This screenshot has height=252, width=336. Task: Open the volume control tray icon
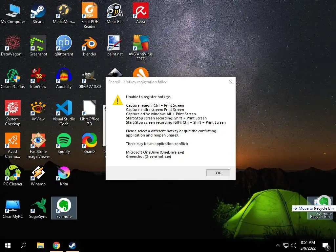tap(294, 245)
